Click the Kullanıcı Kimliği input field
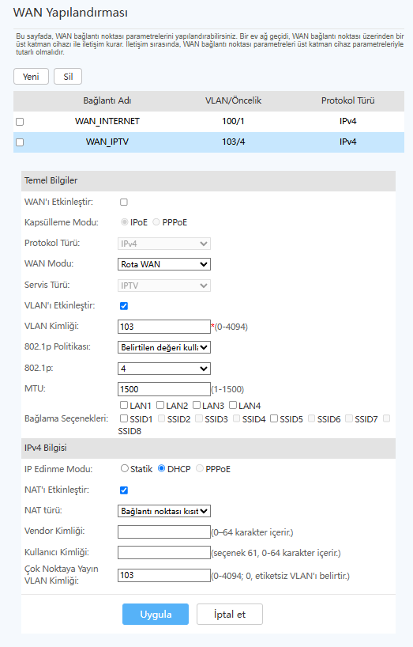This screenshot has height=647, width=413. (164, 553)
